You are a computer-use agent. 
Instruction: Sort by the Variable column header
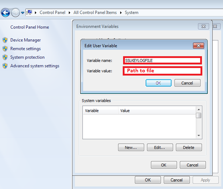[100, 110]
